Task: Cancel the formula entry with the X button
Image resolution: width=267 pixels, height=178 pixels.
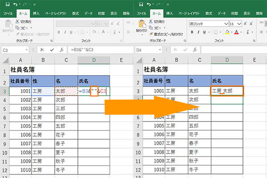Action: 41,50
